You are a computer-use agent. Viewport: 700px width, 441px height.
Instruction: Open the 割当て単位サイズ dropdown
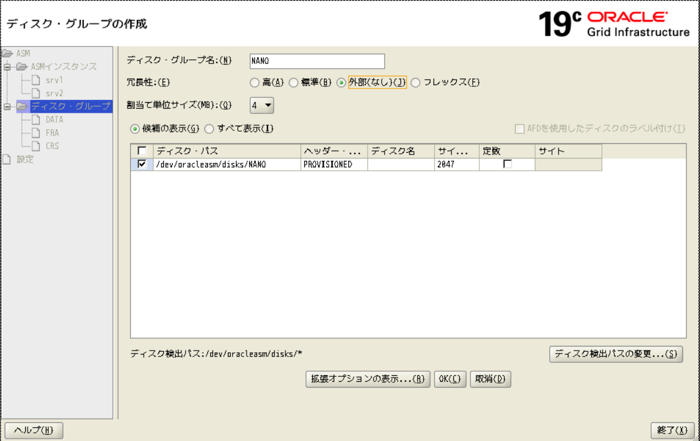[x=261, y=106]
